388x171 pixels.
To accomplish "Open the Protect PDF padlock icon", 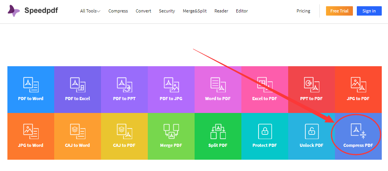I will click(264, 131).
